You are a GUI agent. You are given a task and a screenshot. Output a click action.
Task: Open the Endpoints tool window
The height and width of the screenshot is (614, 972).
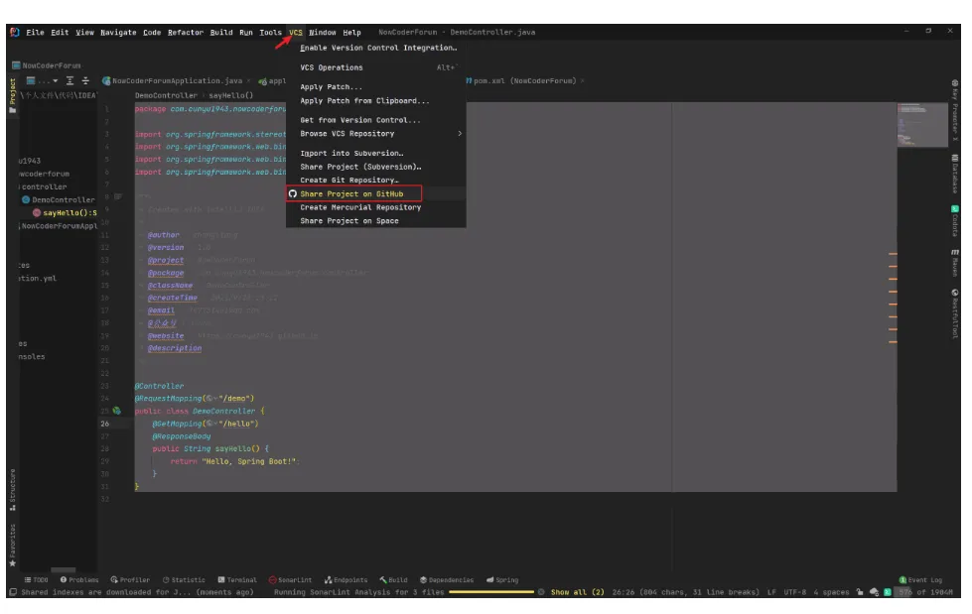tap(346, 580)
